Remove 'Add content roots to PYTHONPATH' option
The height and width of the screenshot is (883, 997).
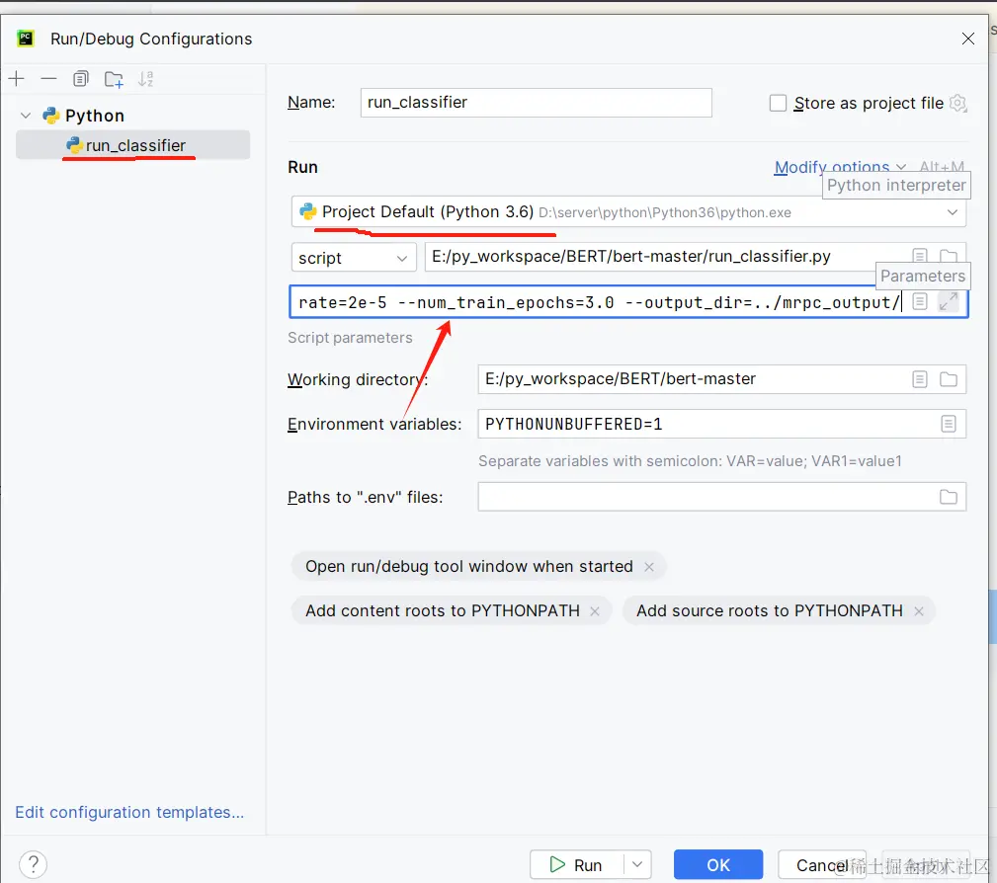tap(595, 611)
